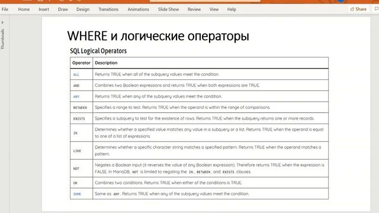Click the vertical Thumbnails label

pos(2,39)
